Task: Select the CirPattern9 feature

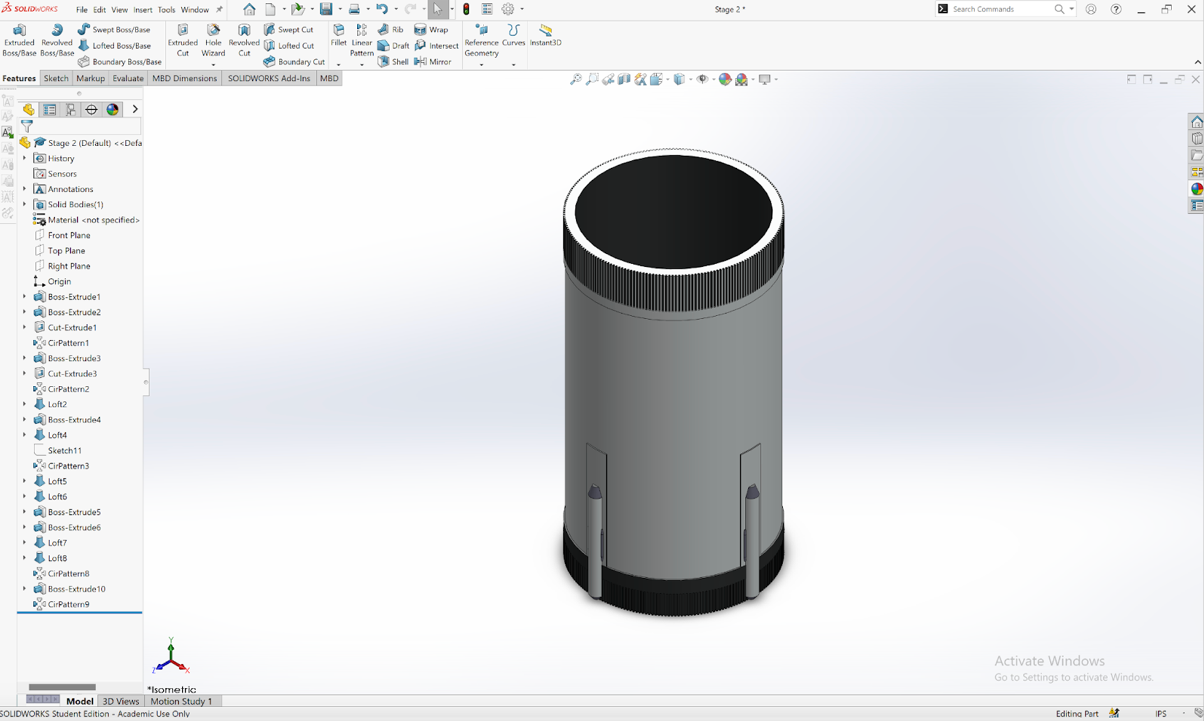Action: (x=68, y=604)
